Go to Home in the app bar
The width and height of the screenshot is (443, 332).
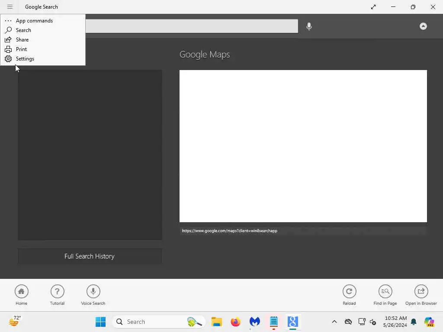click(x=22, y=295)
